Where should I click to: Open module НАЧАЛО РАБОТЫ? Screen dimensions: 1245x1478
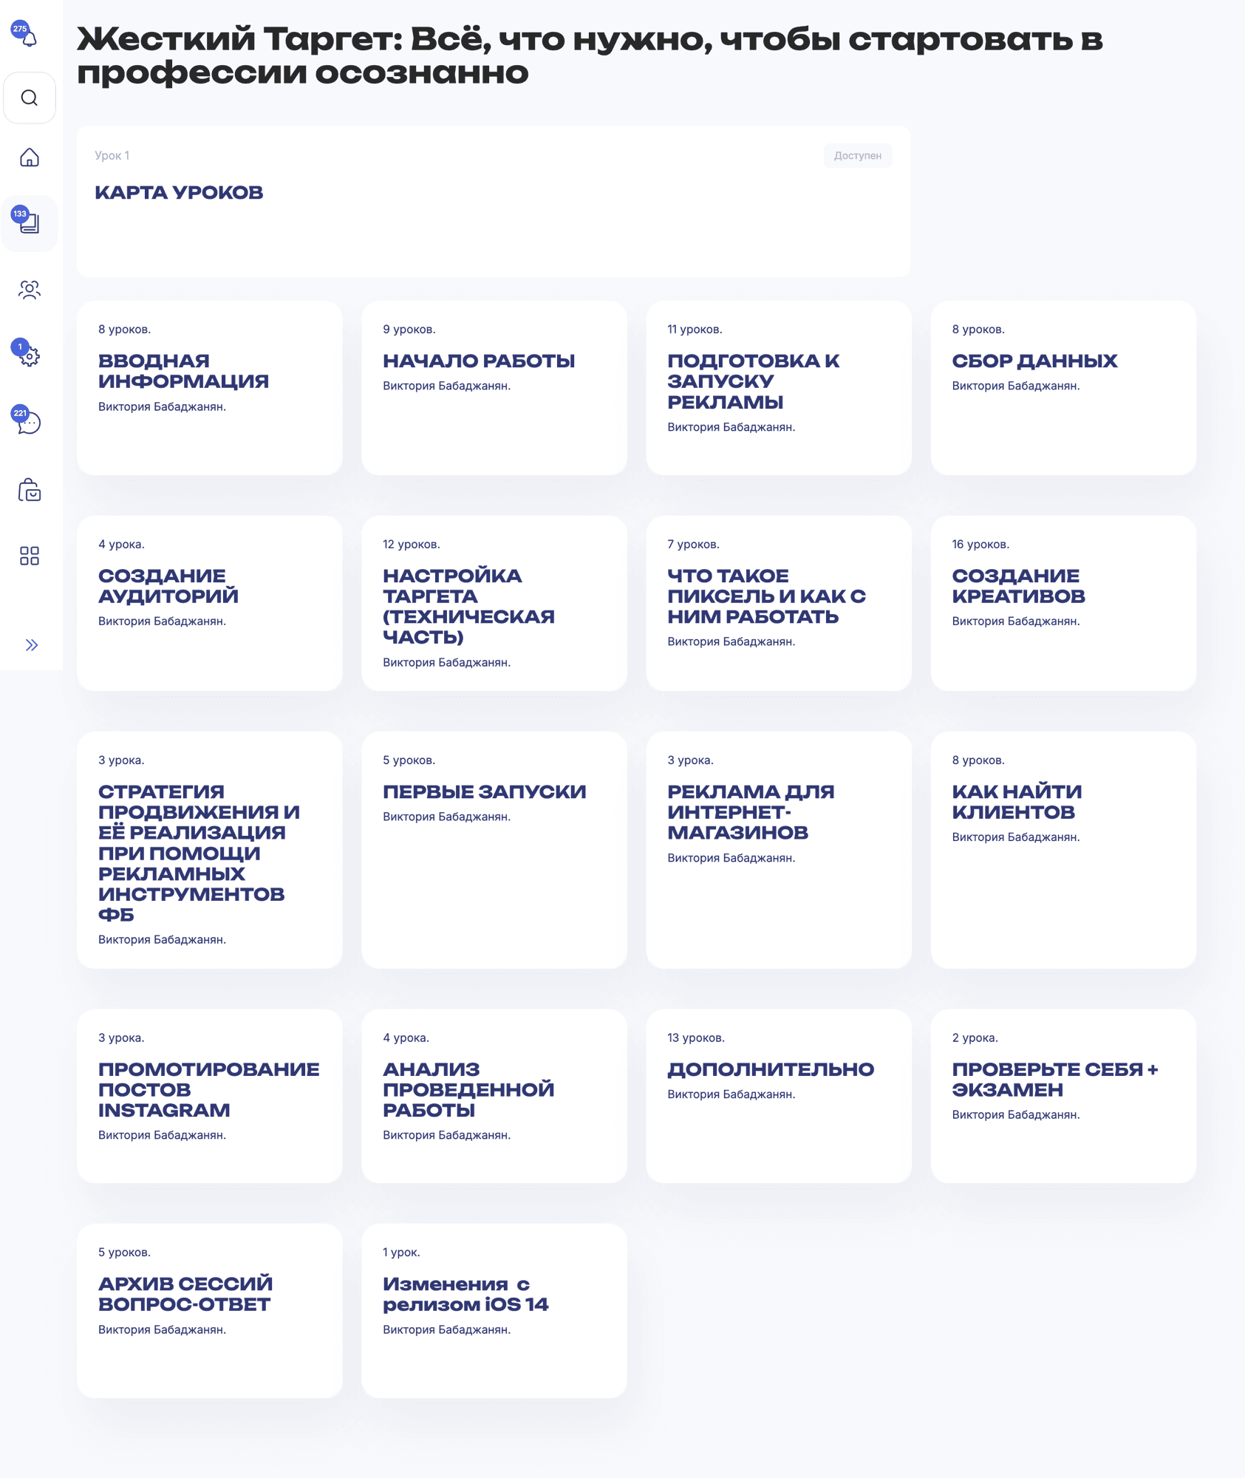(x=494, y=387)
